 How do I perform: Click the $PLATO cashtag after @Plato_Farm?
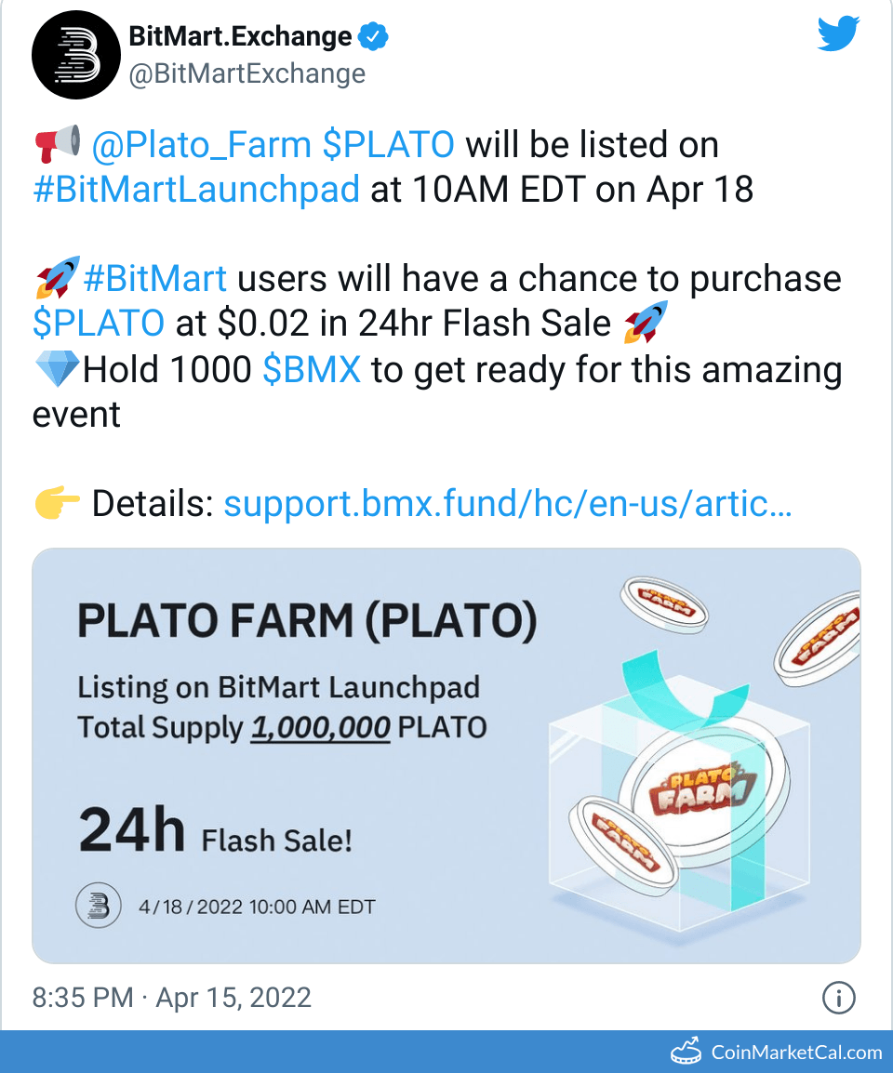click(x=389, y=145)
